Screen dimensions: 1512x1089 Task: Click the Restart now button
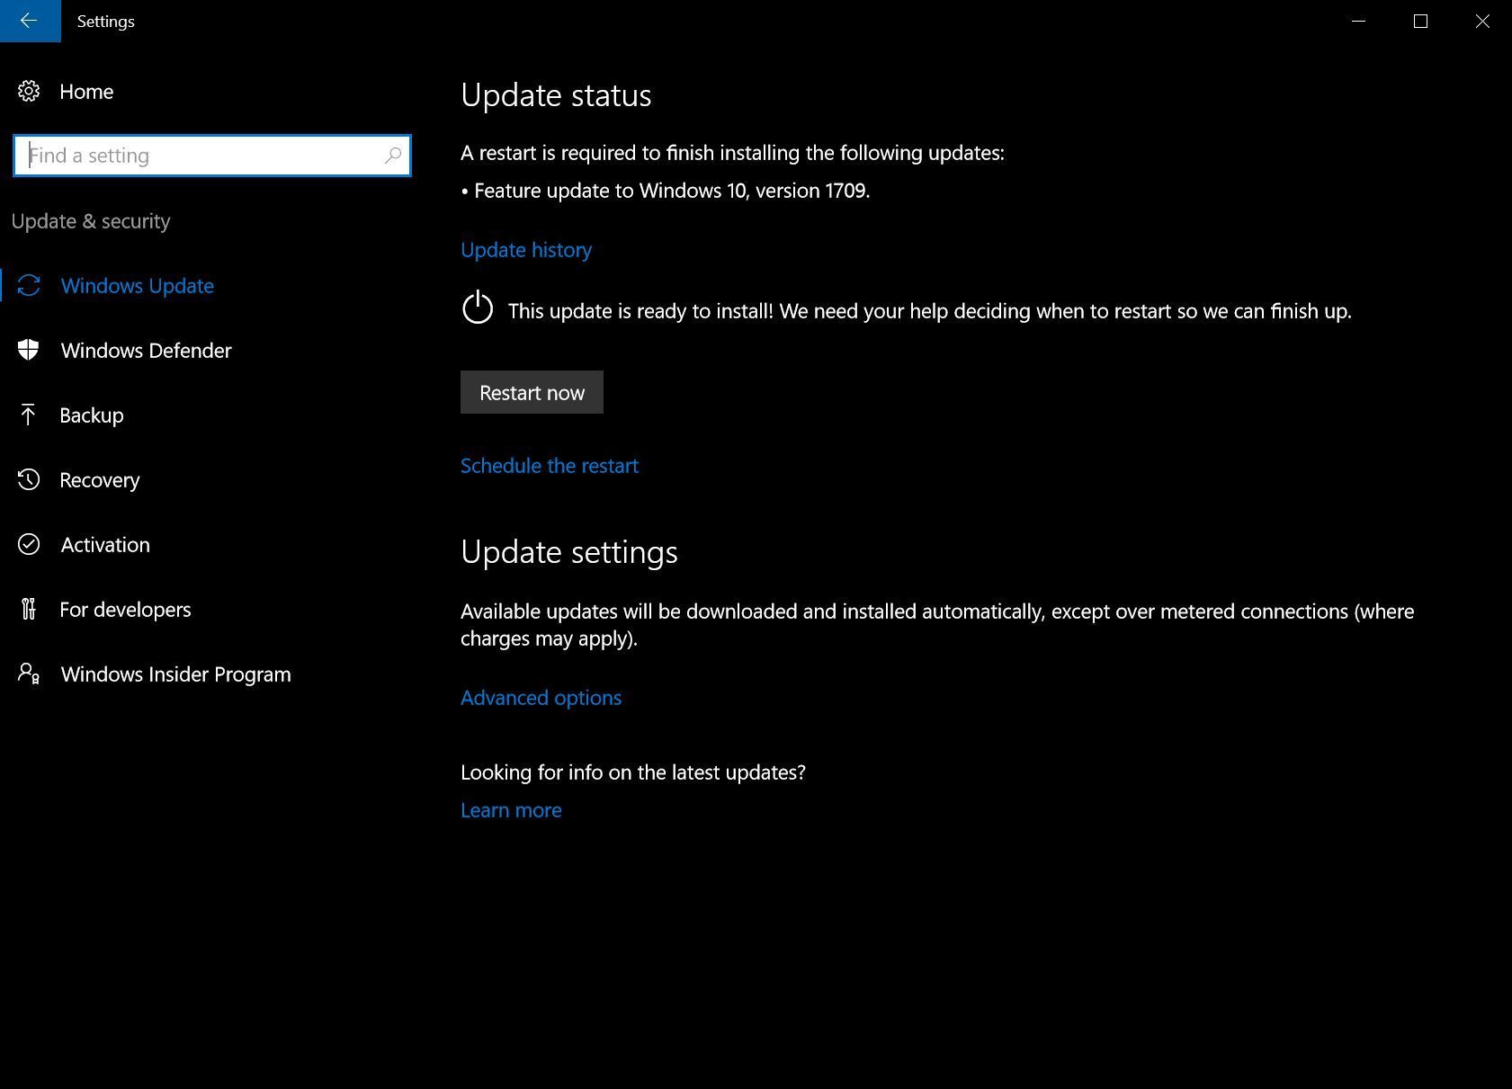tap(532, 392)
